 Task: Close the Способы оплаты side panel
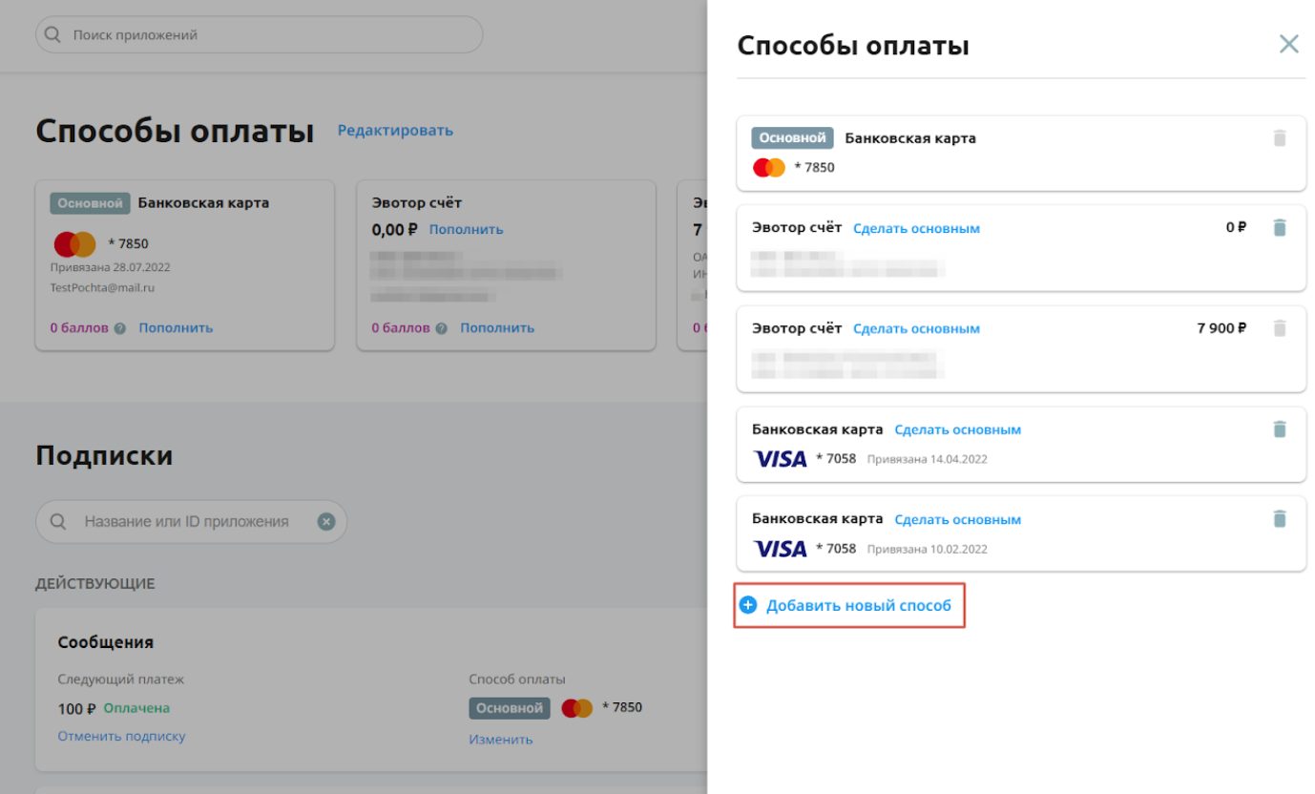(1288, 44)
